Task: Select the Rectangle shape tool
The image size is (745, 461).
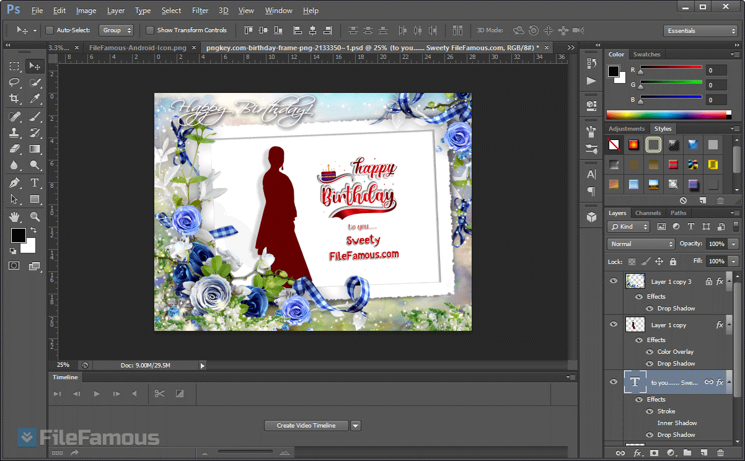Action: point(35,199)
